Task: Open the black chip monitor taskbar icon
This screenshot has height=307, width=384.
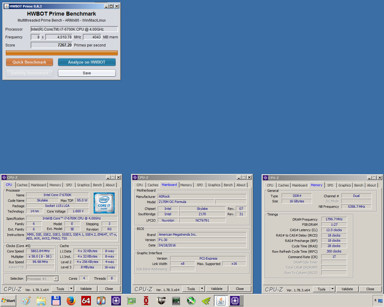Action: (176, 300)
